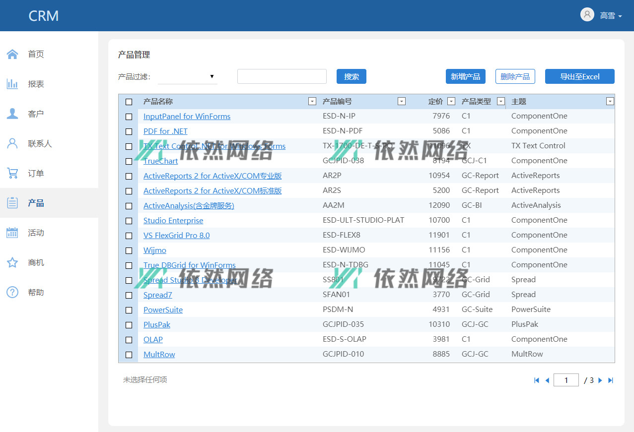Open the 定价 column filter dropdown
This screenshot has width=634, height=432.
(x=451, y=101)
